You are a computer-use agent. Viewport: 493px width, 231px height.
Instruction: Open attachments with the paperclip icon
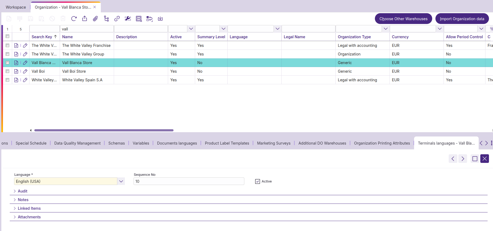[x=95, y=19]
